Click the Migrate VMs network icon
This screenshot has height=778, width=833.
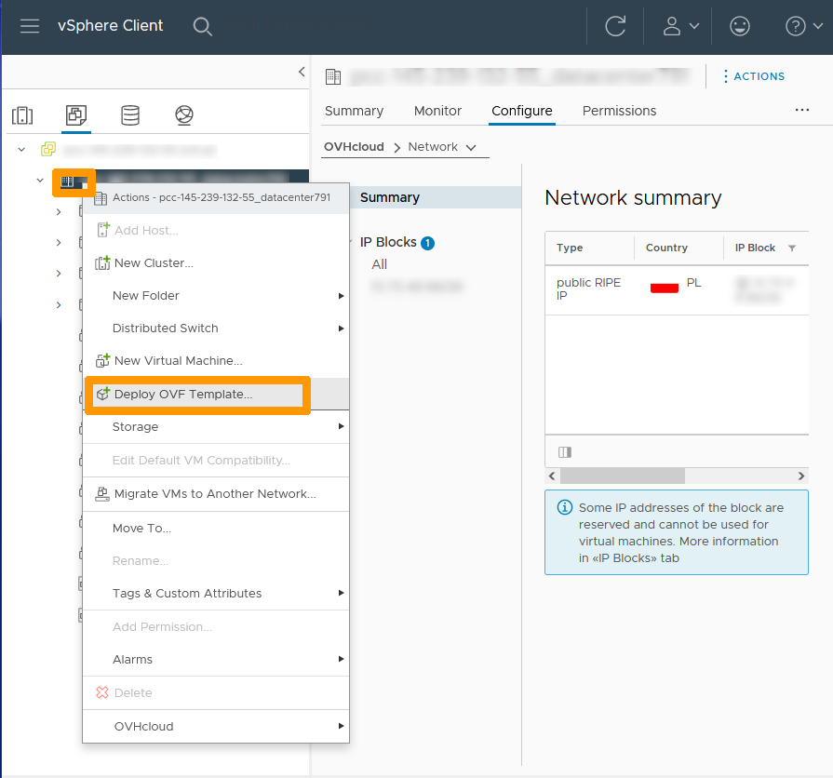[x=102, y=494]
